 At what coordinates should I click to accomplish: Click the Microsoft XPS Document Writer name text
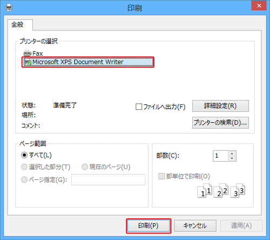[78, 62]
